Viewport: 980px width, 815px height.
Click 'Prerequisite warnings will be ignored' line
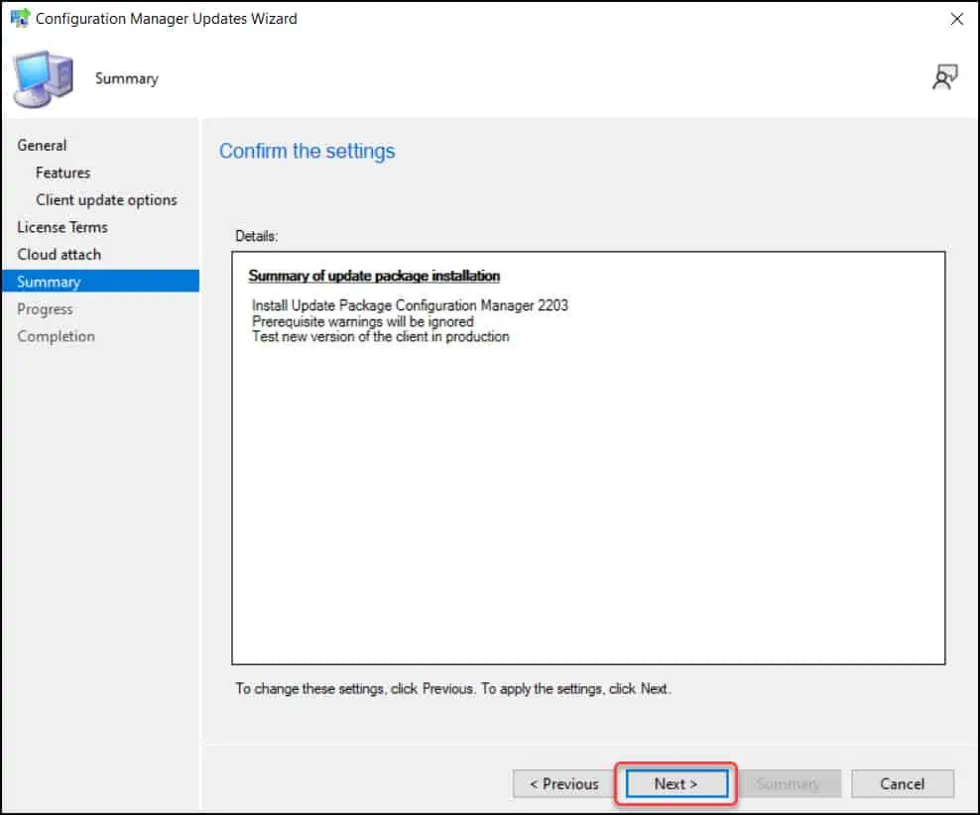coord(362,321)
